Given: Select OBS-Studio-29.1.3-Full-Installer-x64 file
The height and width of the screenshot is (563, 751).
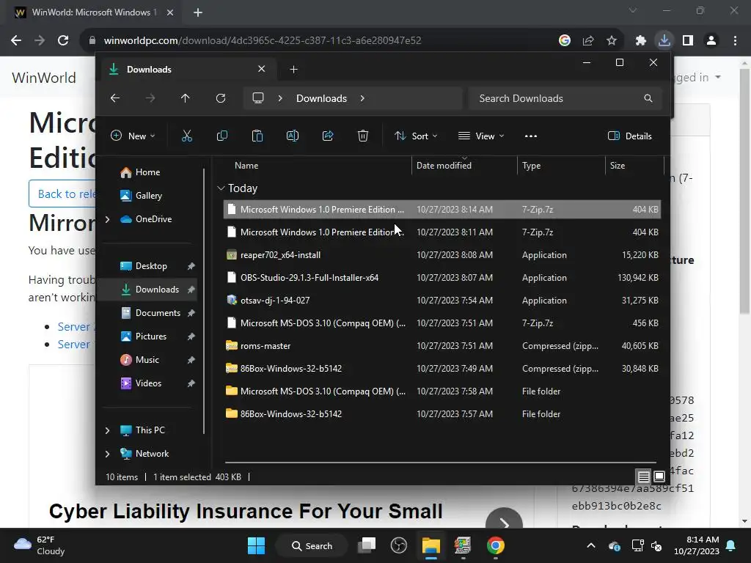Looking at the screenshot, I should (442, 278).
